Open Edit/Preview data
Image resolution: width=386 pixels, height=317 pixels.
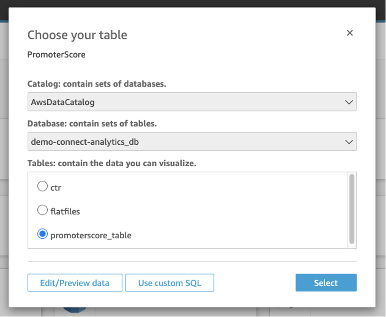pos(75,283)
